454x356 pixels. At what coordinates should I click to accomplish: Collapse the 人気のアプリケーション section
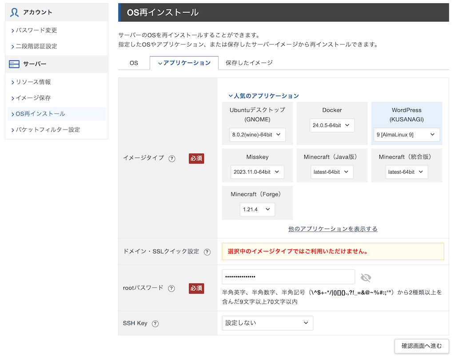(x=263, y=96)
